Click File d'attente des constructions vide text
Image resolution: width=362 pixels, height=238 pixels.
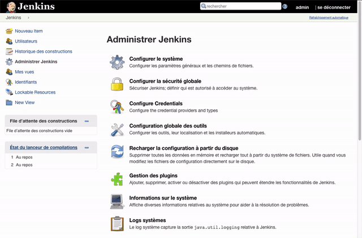(39, 131)
